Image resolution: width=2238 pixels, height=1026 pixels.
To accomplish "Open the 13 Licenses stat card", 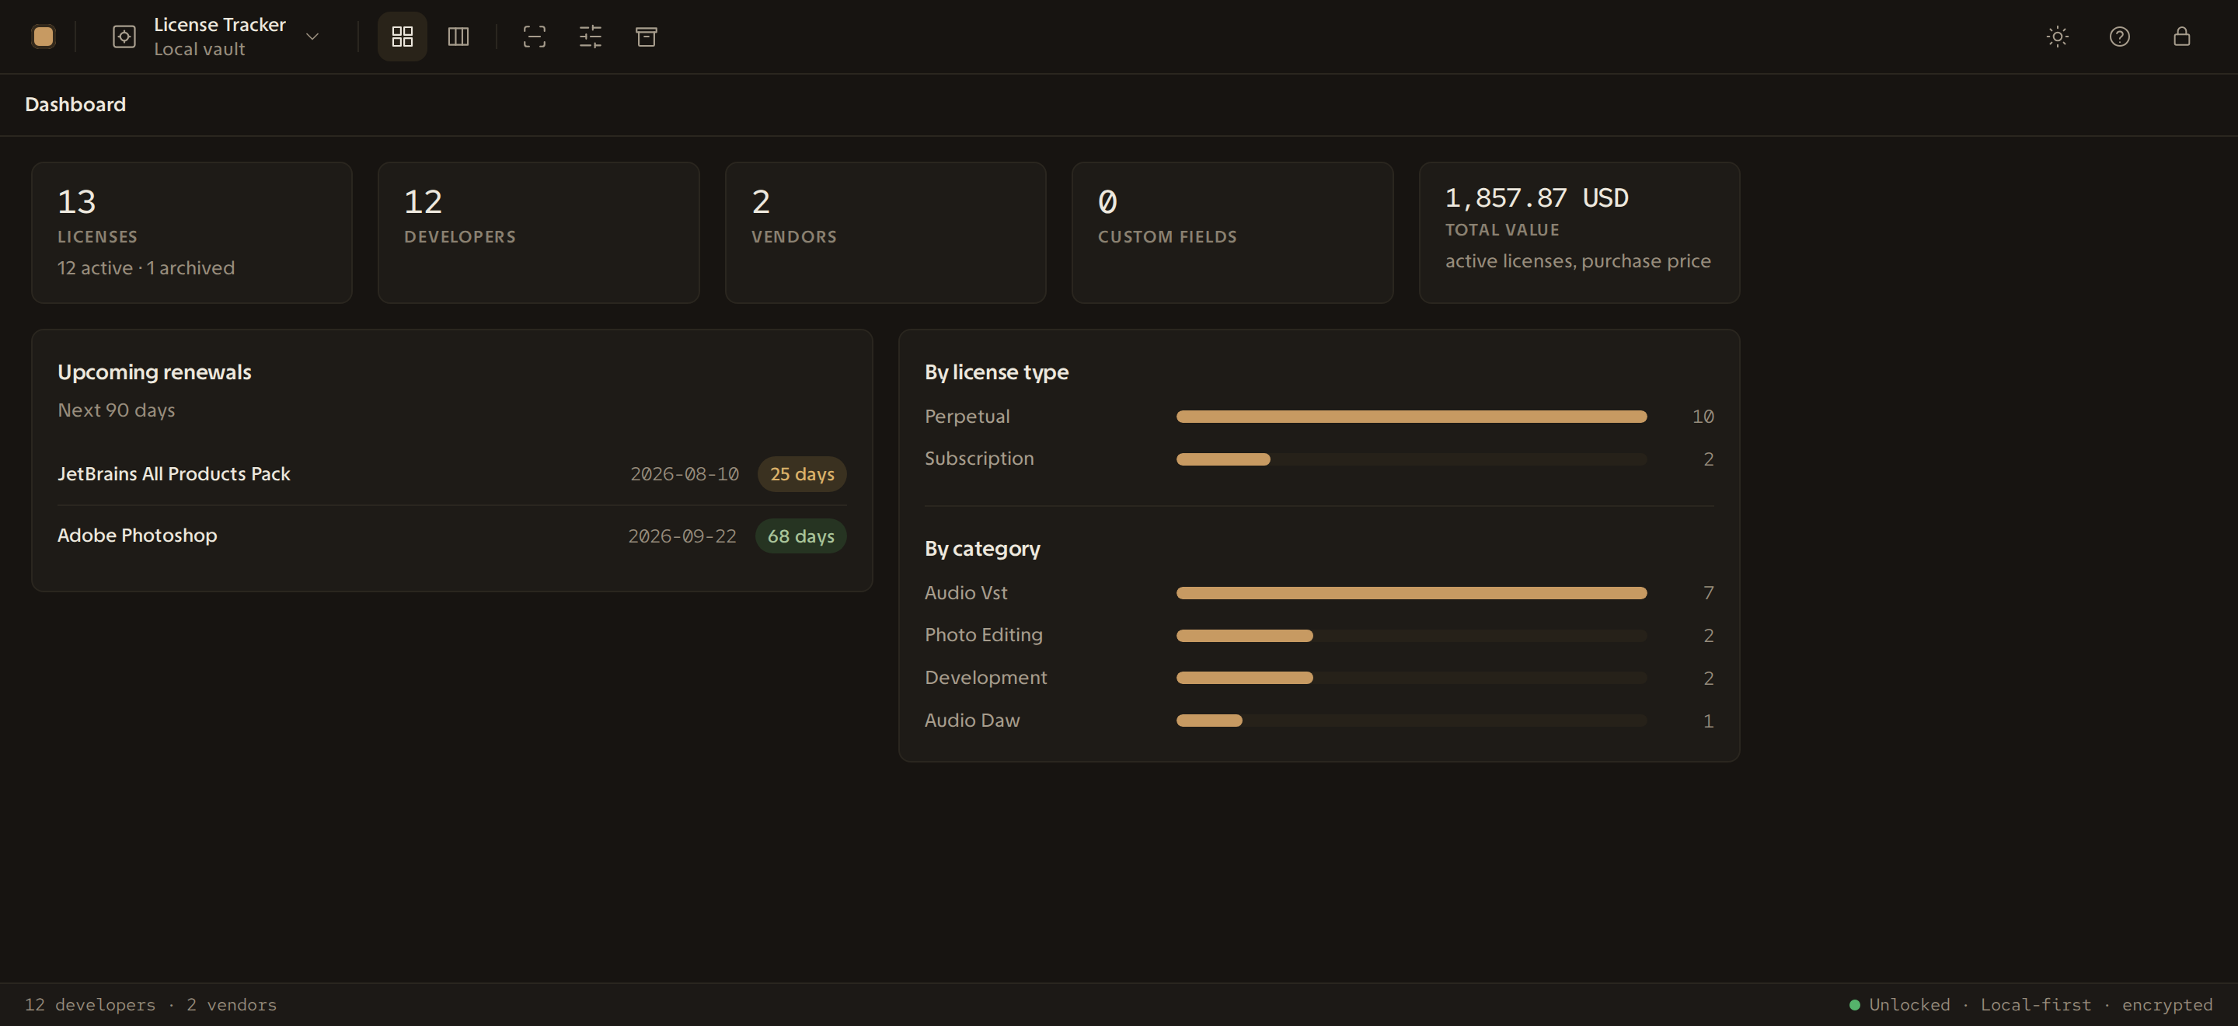I will tap(192, 233).
